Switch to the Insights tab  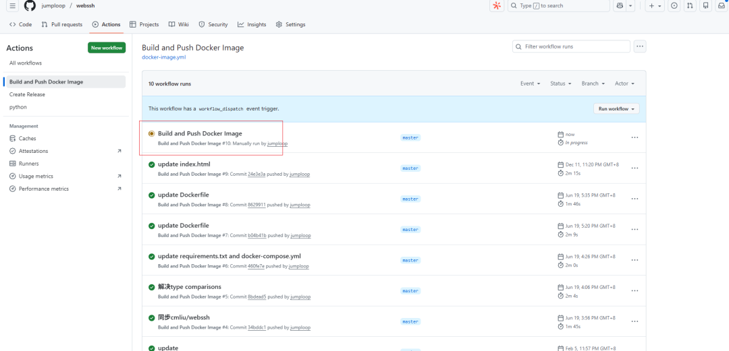click(252, 24)
